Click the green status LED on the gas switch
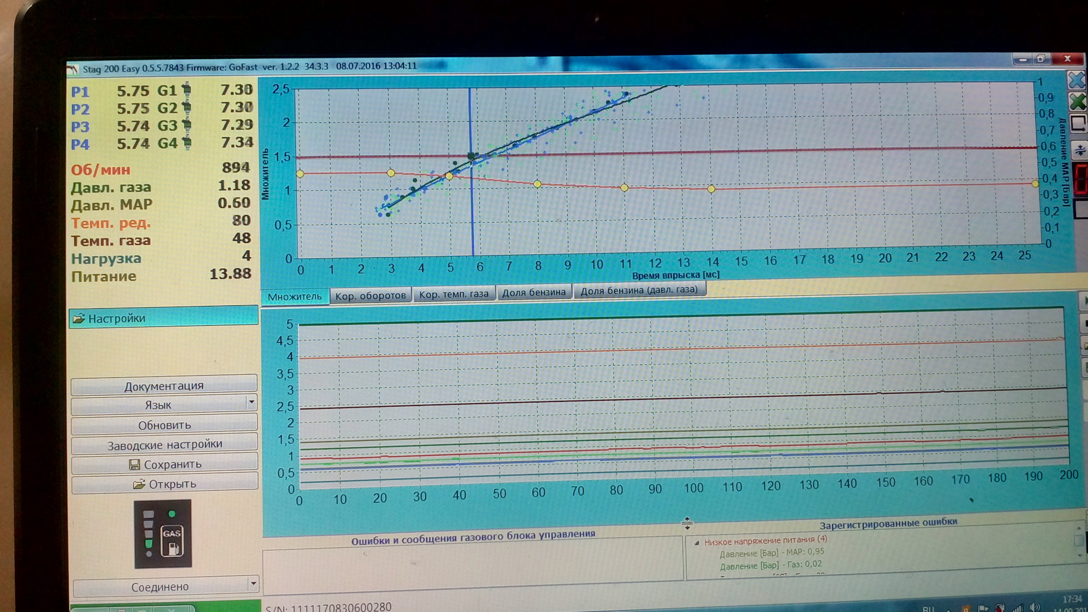The image size is (1088, 612). point(171,514)
